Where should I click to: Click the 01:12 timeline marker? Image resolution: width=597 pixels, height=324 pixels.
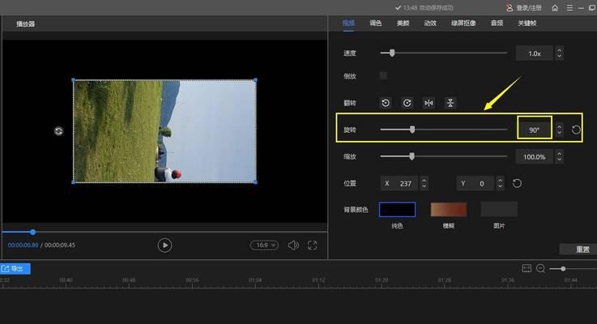tap(318, 280)
